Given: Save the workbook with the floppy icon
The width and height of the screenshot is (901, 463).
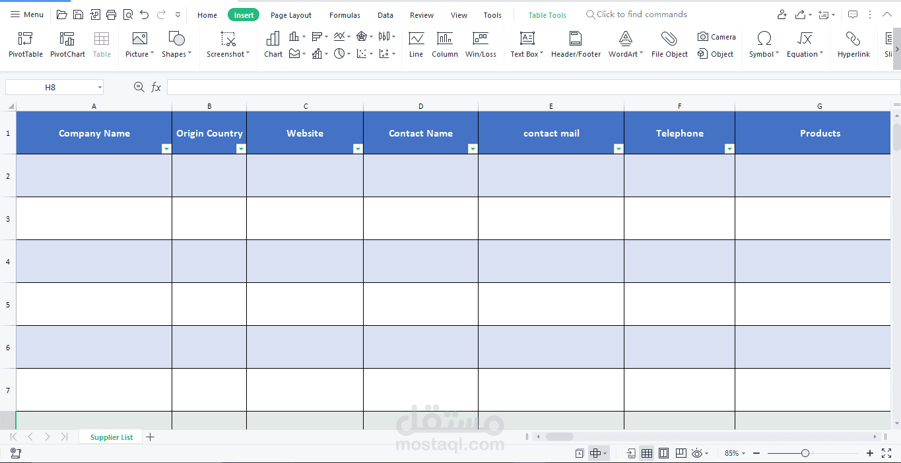Looking at the screenshot, I should tap(79, 15).
